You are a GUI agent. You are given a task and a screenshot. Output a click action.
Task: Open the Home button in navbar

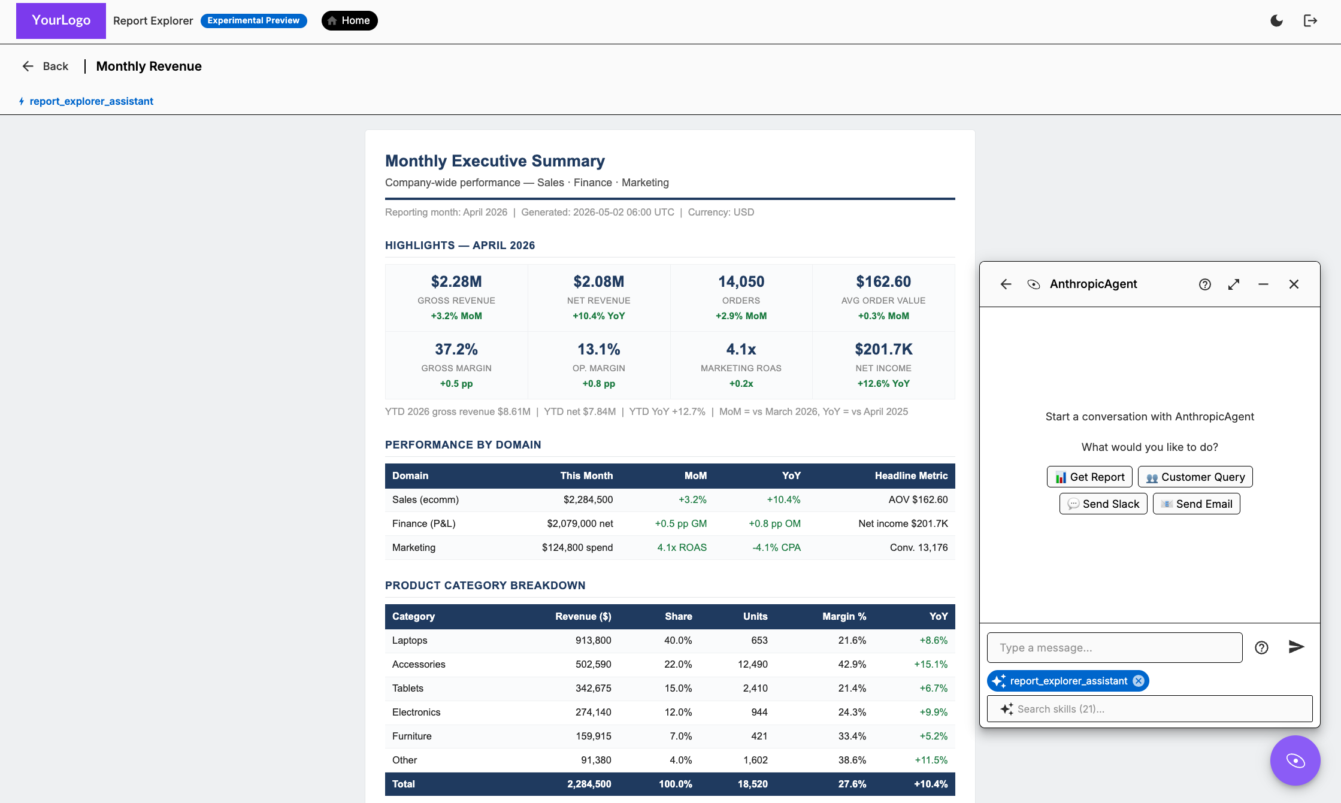pos(350,20)
